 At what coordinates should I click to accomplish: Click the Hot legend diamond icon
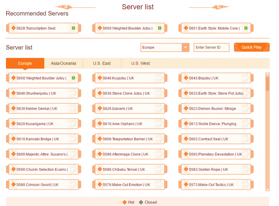point(125,202)
